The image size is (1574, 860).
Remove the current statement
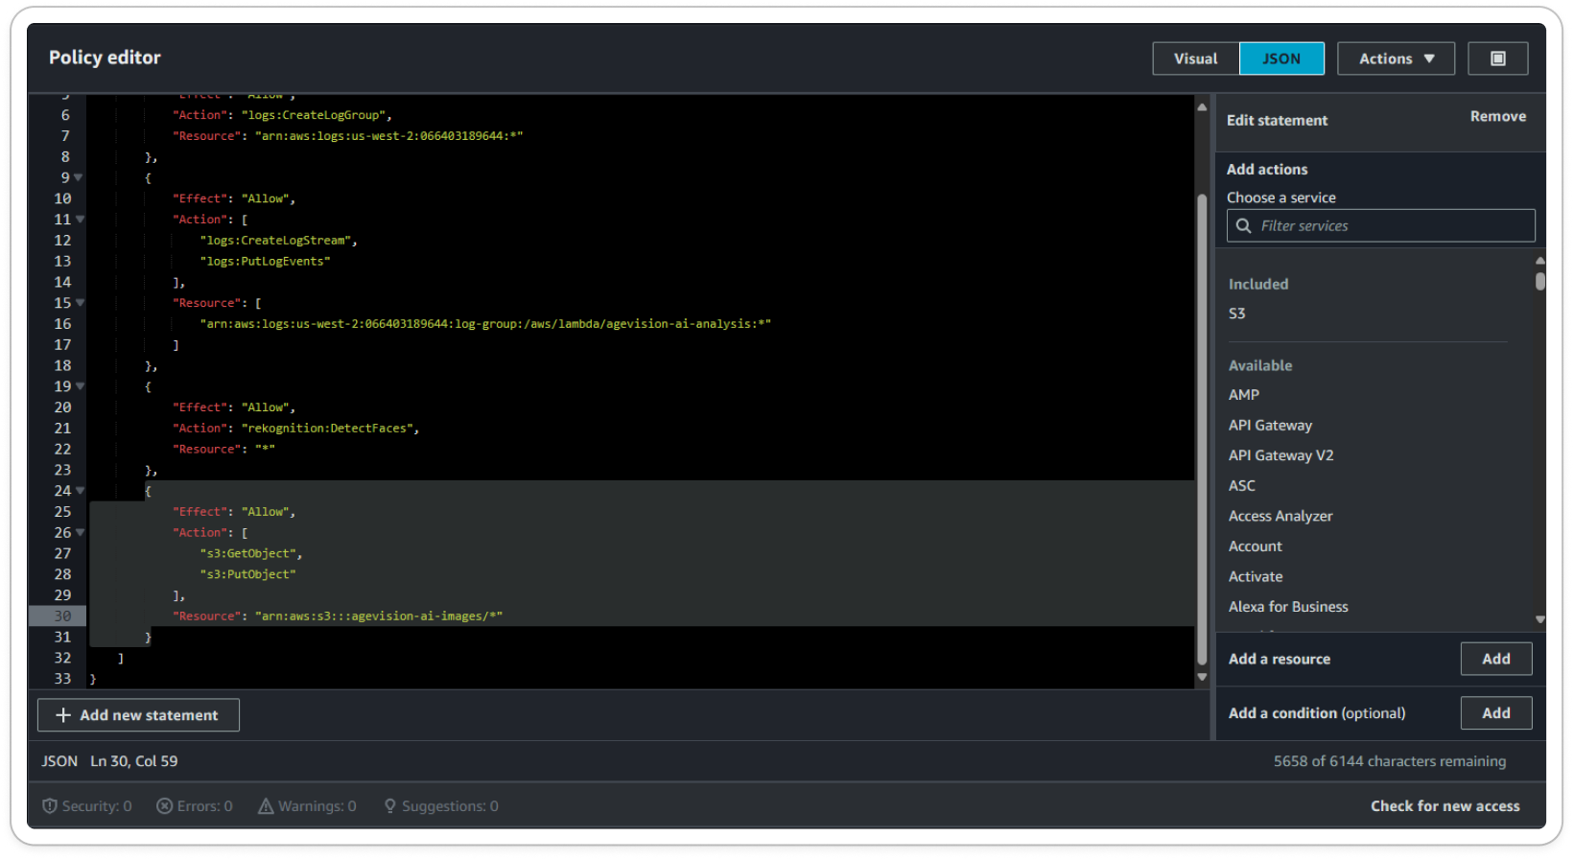coord(1497,116)
